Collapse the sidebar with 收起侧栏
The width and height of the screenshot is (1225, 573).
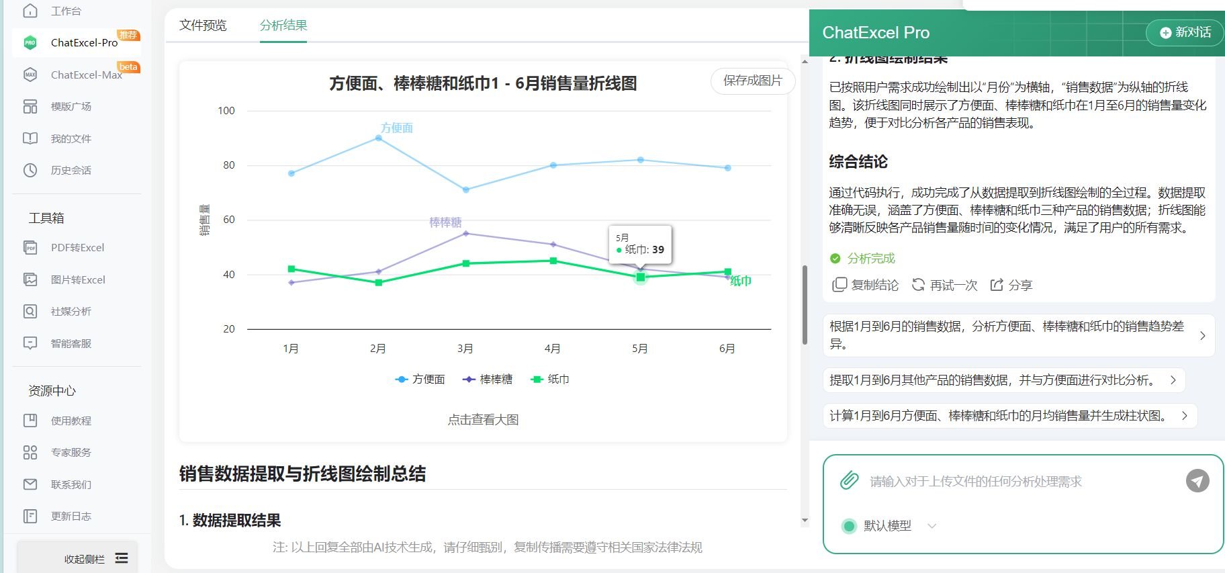point(95,558)
